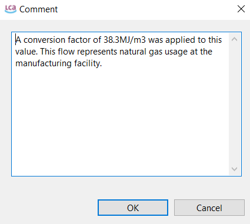Click the "Comment" dialog title text
Screen dimensions: 250x224
38,9
